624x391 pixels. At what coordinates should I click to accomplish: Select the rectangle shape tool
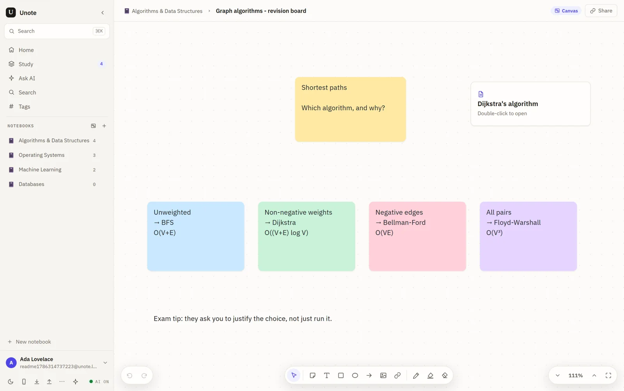(x=341, y=375)
